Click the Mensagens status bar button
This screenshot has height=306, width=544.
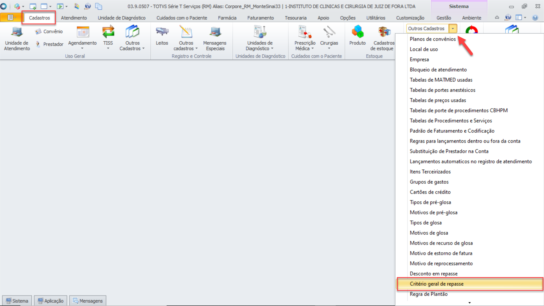(x=88, y=301)
